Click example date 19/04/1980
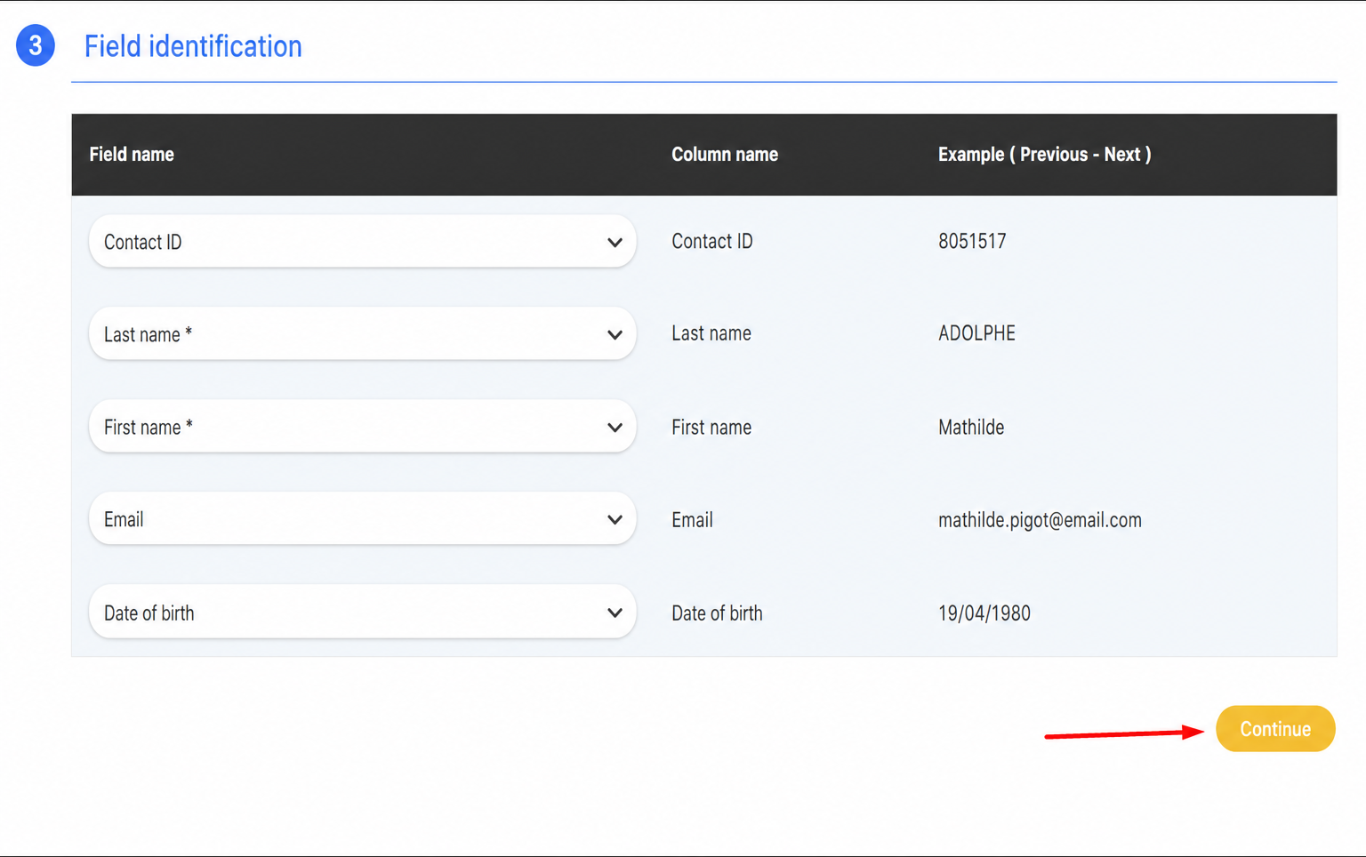This screenshot has height=857, width=1366. (x=984, y=613)
